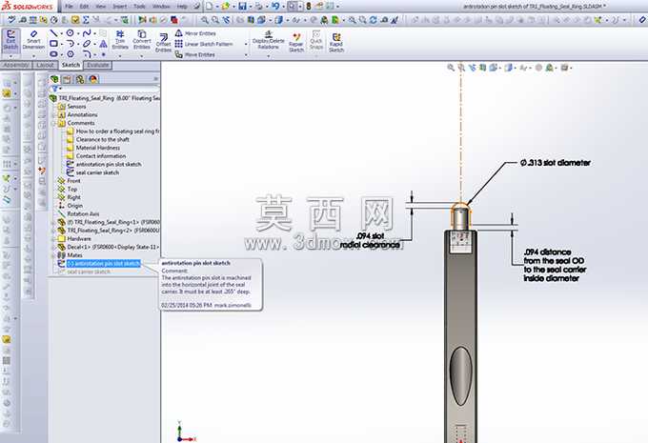Open the File menu
Viewport: 648px width, 443px height.
[x=69, y=7]
